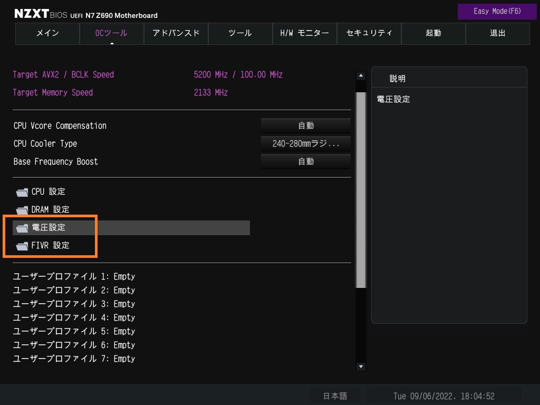The width and height of the screenshot is (540, 405).
Task: Switch to the 退出 tab
Action: pos(498,33)
